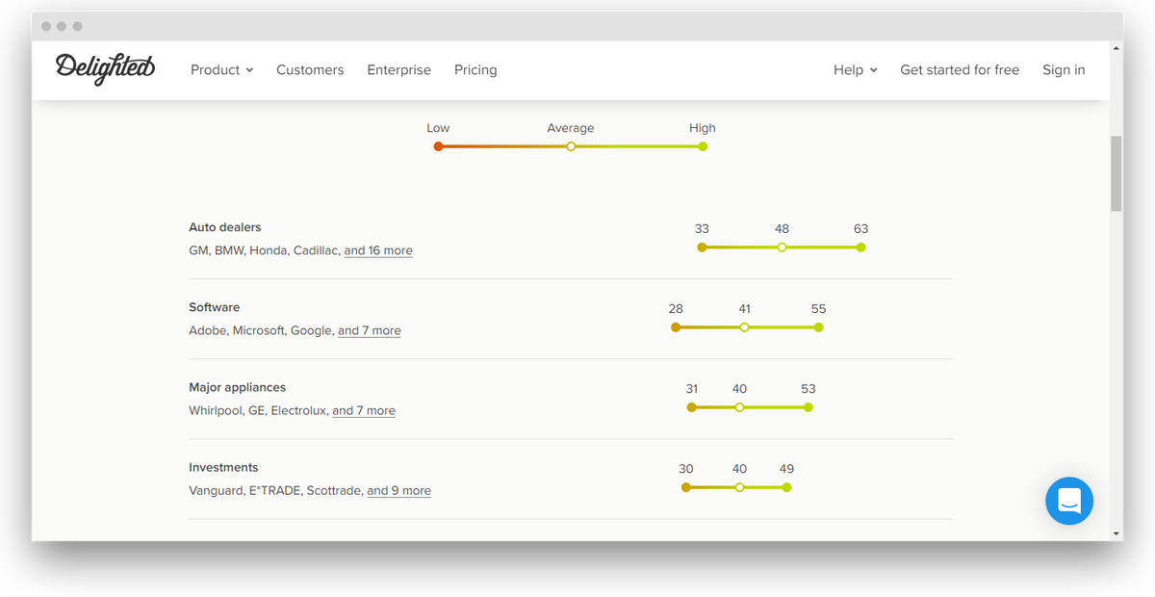Screen dimensions: 1155x597
Task: Click the scrollbar up arrow
Action: point(1116,47)
